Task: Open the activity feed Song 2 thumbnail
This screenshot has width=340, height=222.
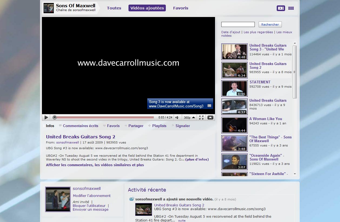Action: (x=144, y=209)
